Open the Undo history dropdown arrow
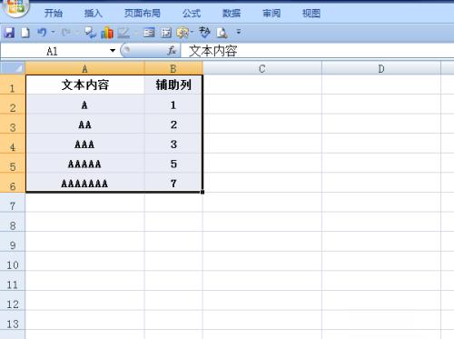The image size is (454, 339). point(54,32)
